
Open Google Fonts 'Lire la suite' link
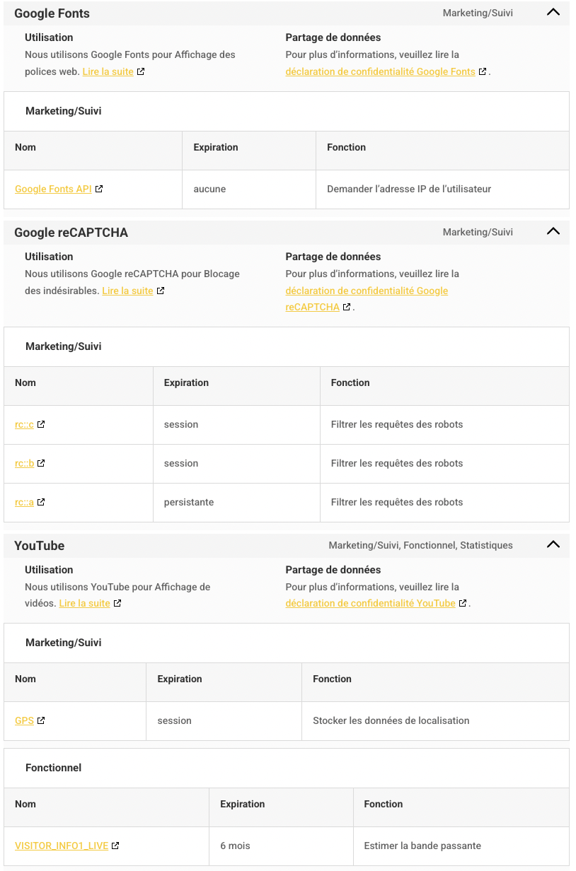(108, 71)
